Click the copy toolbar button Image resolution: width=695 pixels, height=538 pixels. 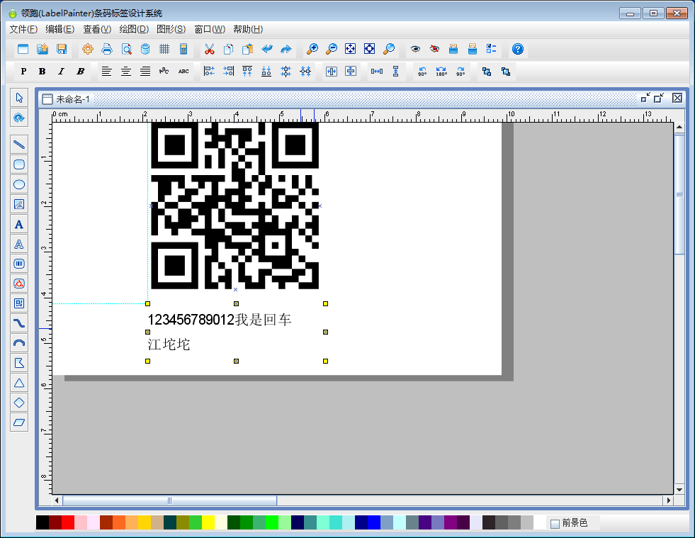tap(228, 49)
